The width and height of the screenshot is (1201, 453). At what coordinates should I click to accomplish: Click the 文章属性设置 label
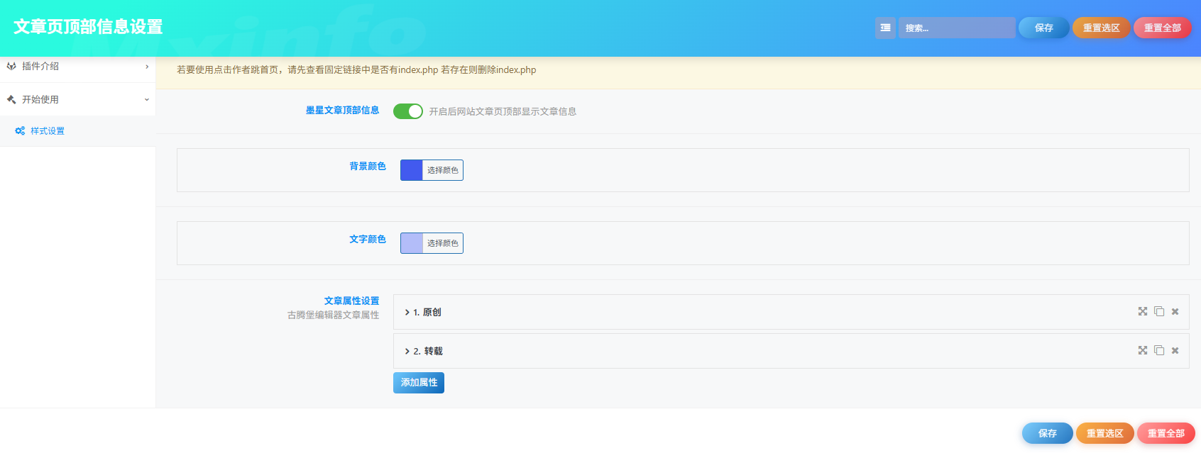[x=351, y=301]
